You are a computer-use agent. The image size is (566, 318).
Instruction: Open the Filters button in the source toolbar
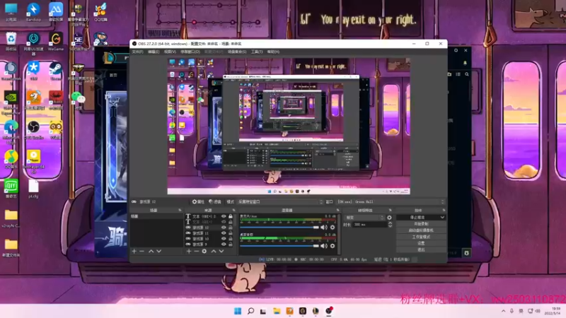click(x=215, y=202)
